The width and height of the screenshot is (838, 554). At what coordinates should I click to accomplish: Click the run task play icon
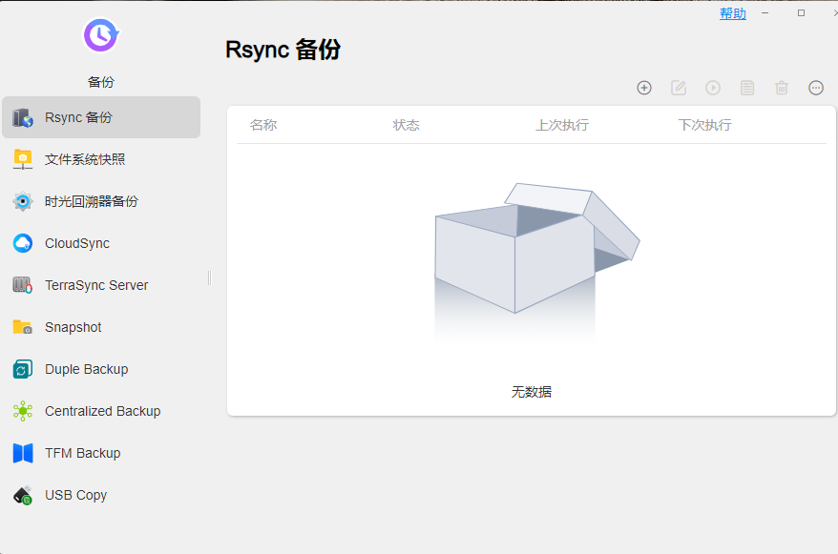[713, 88]
